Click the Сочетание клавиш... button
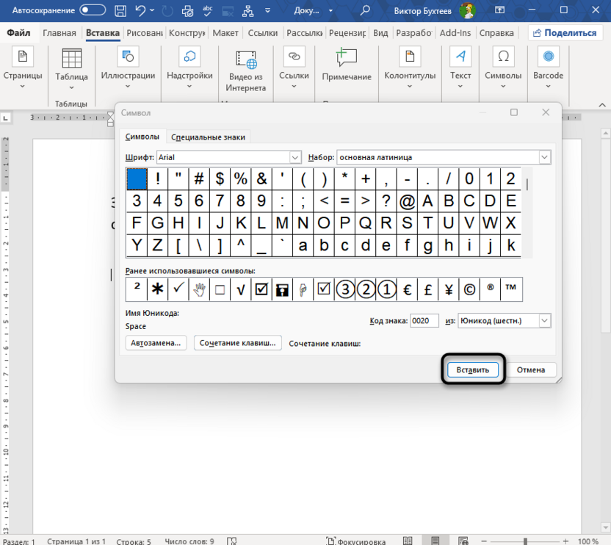 coord(238,343)
